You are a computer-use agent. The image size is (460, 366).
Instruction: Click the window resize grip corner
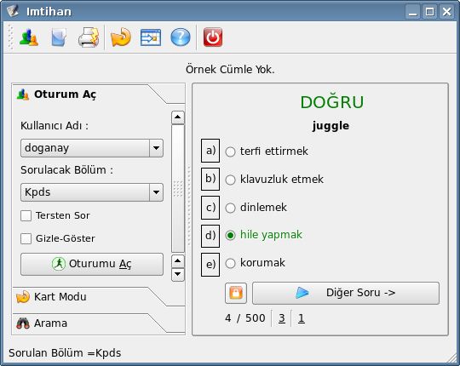coord(451,358)
